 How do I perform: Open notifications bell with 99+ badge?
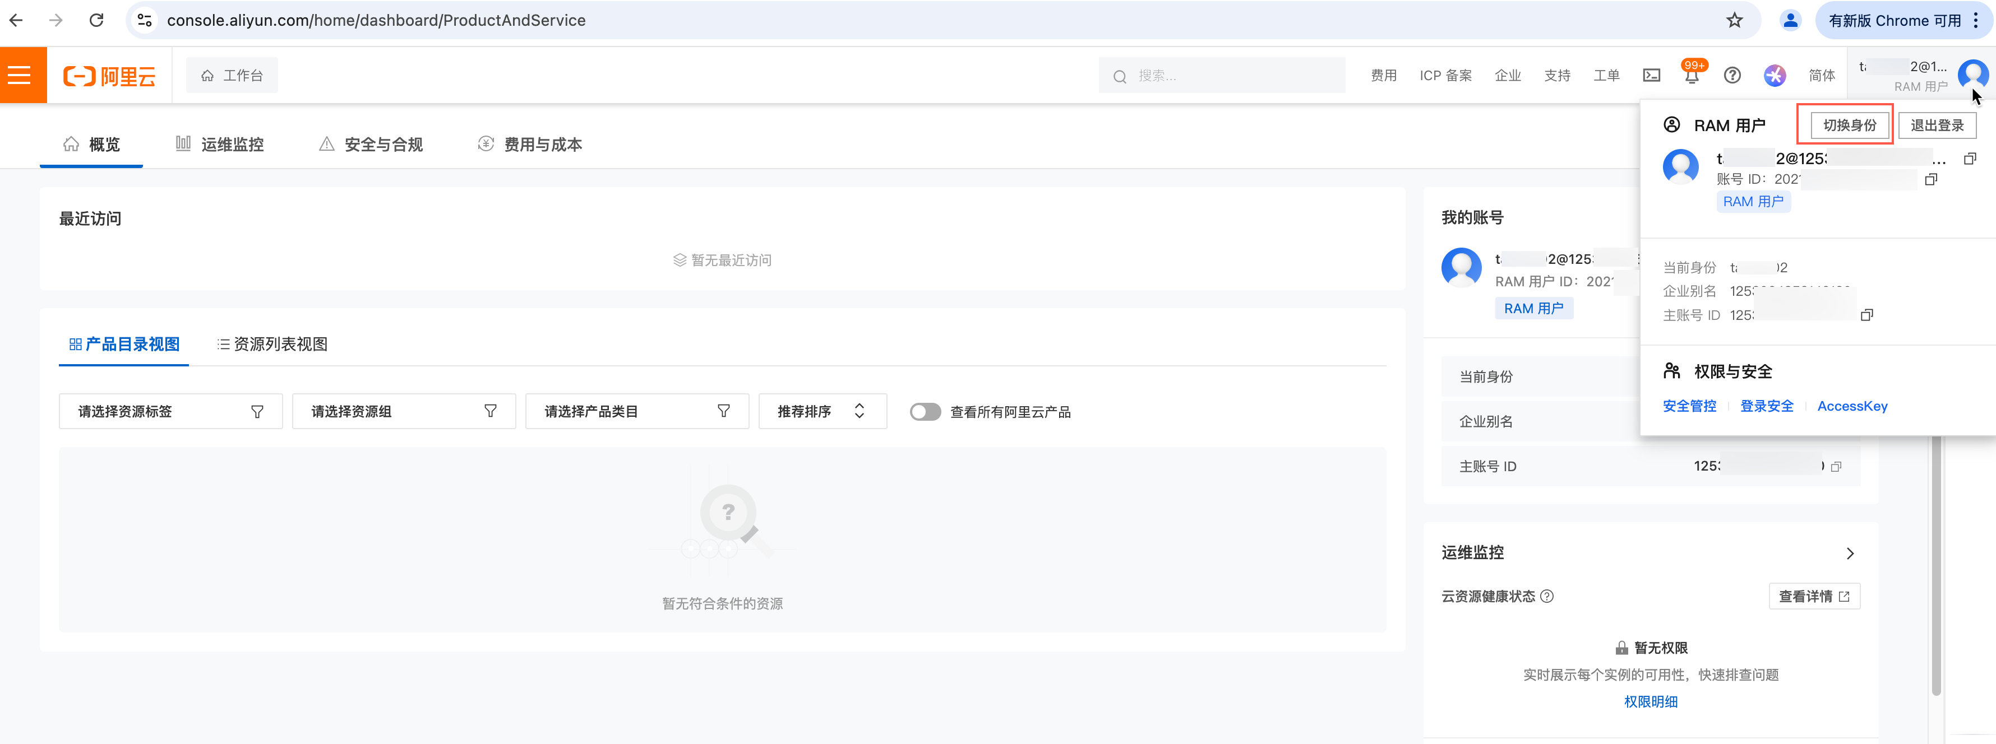pyautogui.click(x=1692, y=75)
